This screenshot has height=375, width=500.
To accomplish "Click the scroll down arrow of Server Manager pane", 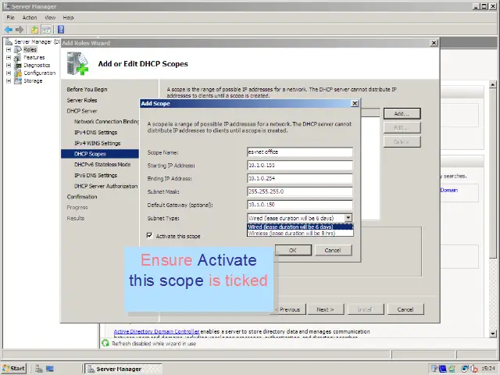I will pyautogui.click(x=493, y=334).
